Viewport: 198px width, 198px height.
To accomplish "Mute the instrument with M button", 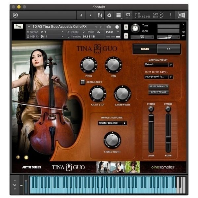I will click(126, 36).
